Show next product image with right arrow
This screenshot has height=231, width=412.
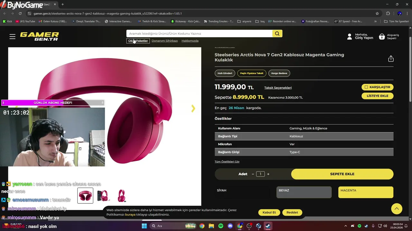[x=193, y=108]
